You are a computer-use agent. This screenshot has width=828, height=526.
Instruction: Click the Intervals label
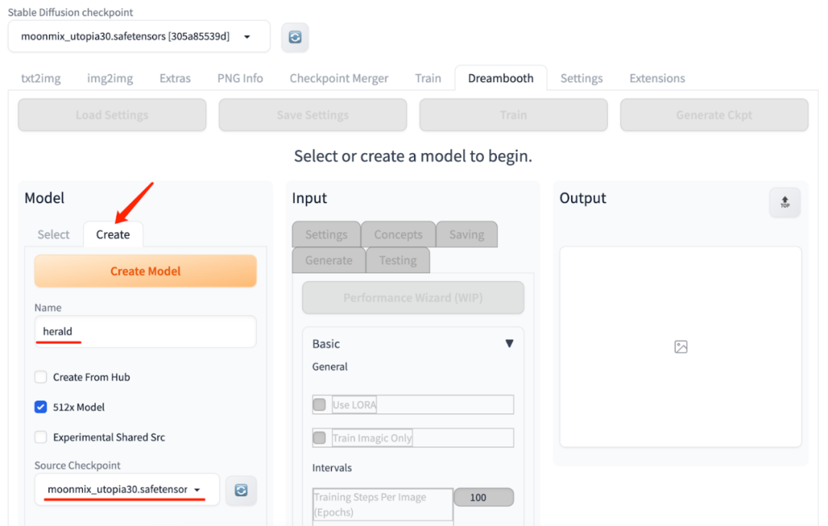click(x=332, y=468)
